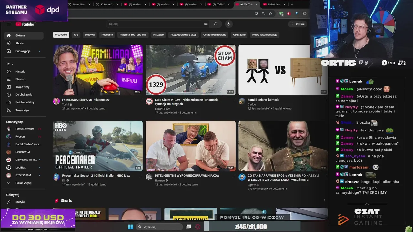Open options menu for FAMILIADA video
The height and width of the screenshot is (232, 413).
pyautogui.click(x=141, y=100)
